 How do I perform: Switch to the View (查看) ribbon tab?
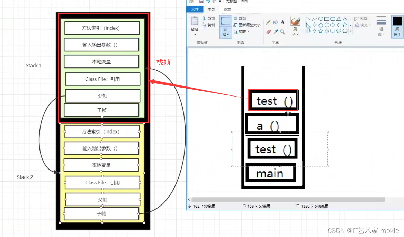(227, 10)
